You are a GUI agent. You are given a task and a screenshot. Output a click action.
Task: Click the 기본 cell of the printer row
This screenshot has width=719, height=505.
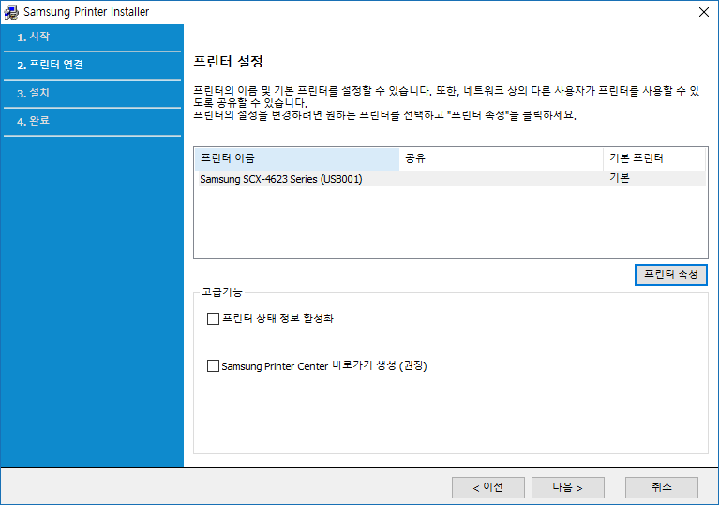(x=620, y=178)
